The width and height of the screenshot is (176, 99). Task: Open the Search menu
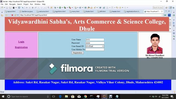tap(20, 4)
